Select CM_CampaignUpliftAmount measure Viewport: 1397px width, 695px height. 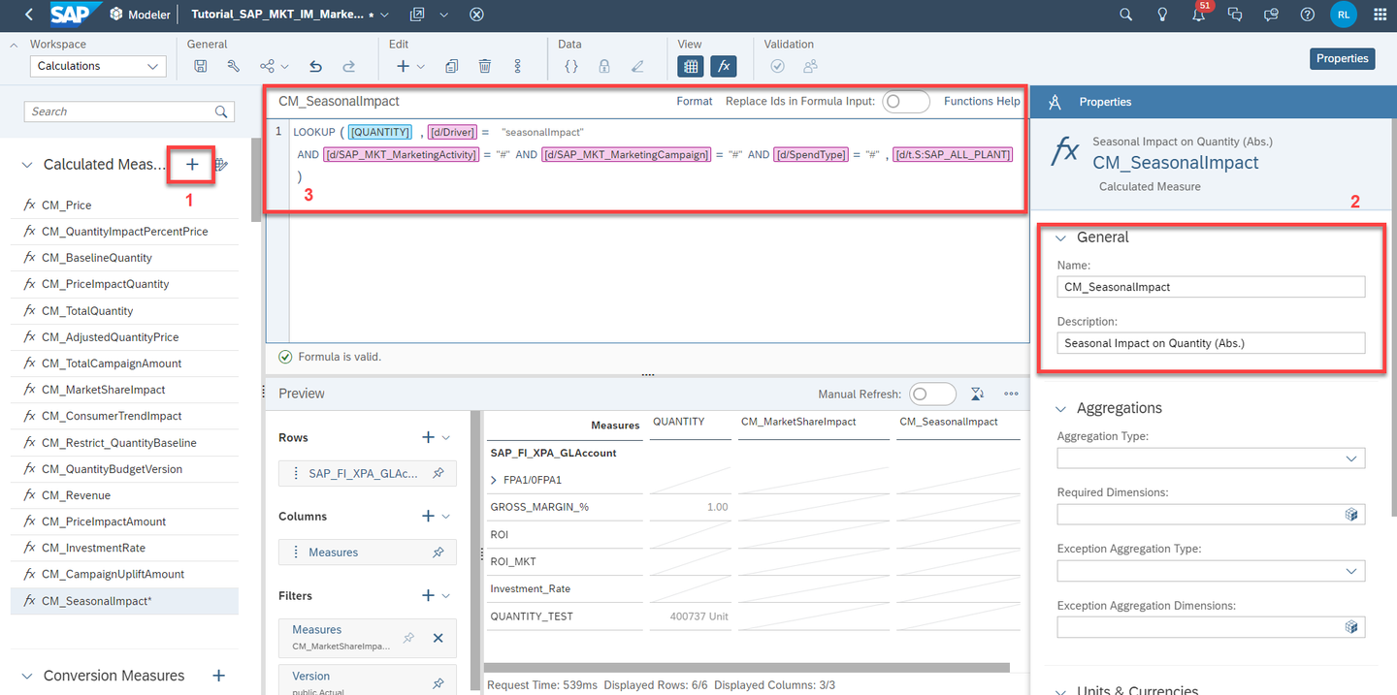(x=124, y=574)
